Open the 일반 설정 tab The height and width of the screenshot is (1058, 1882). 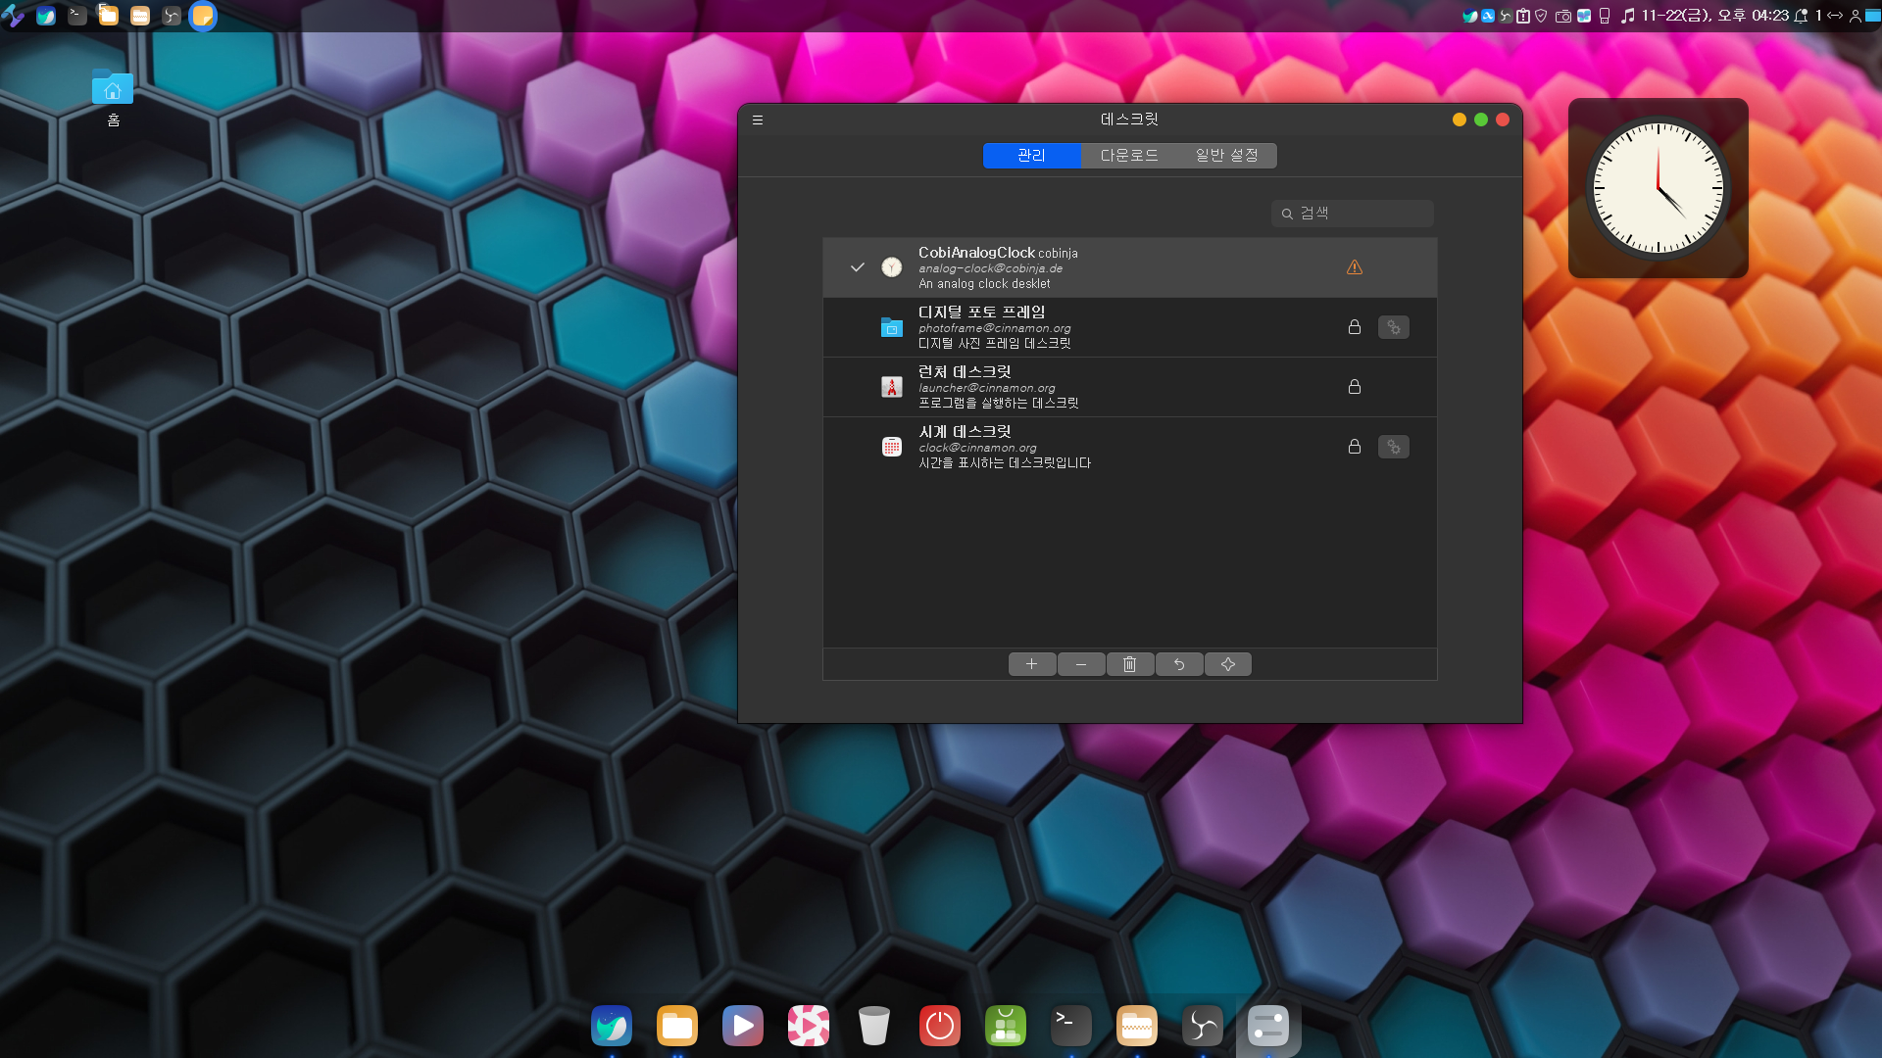(1227, 156)
